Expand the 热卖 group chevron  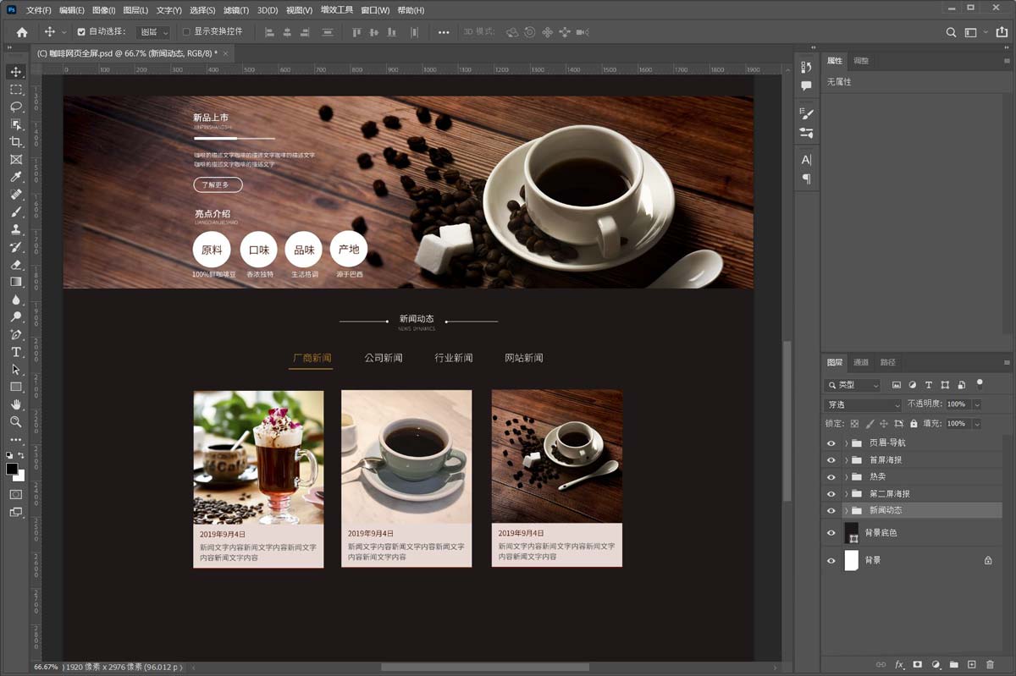click(x=846, y=476)
